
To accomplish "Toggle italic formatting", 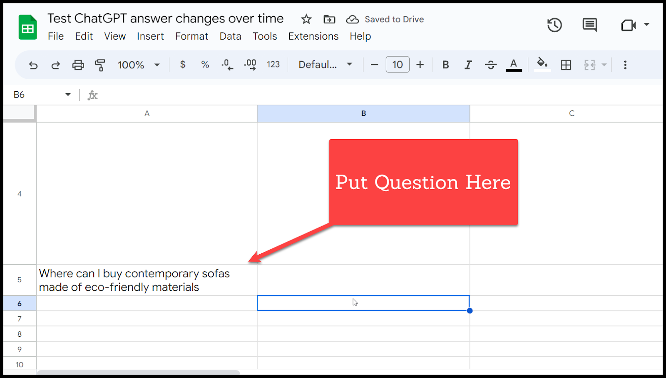I will 468,65.
